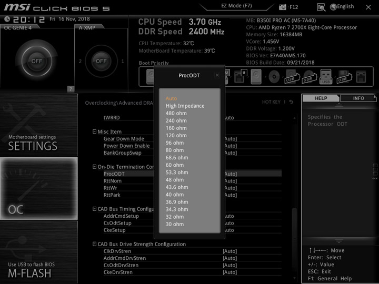Image resolution: width=379 pixels, height=284 pixels.
Task: Open ClkDrvStren Auto value
Action: click(x=230, y=251)
